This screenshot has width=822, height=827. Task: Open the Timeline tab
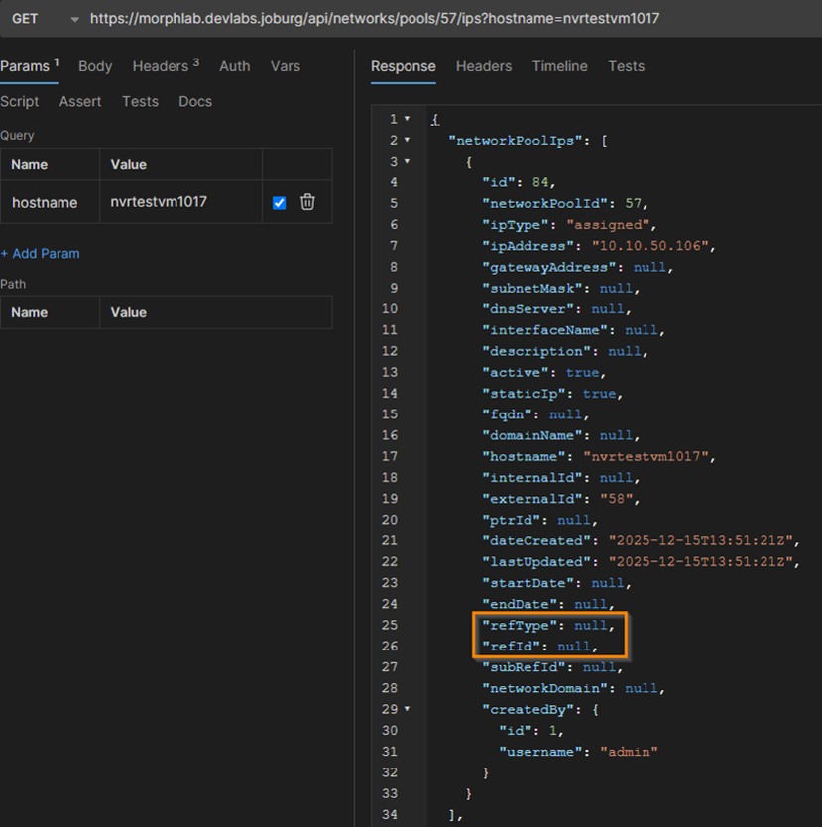pyautogui.click(x=559, y=66)
